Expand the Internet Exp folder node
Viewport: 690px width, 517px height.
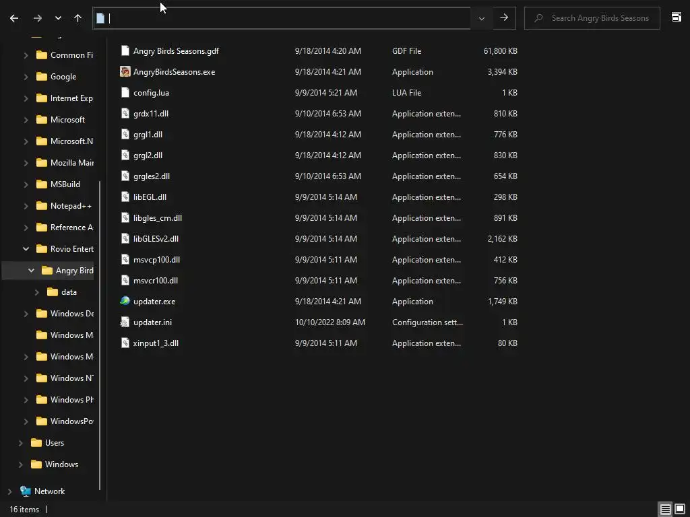tap(26, 98)
